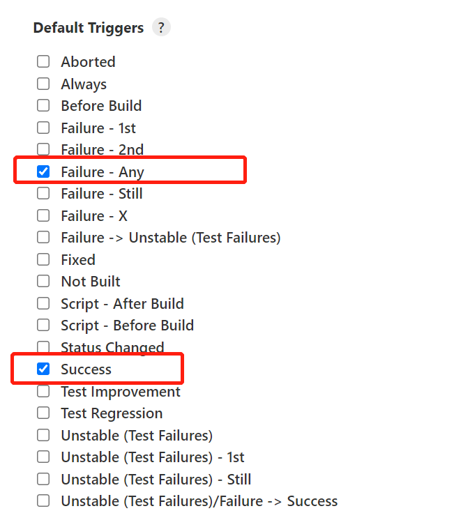The image size is (454, 527).
Task: Uncheck the Failure - Any trigger
Action: pos(43,171)
